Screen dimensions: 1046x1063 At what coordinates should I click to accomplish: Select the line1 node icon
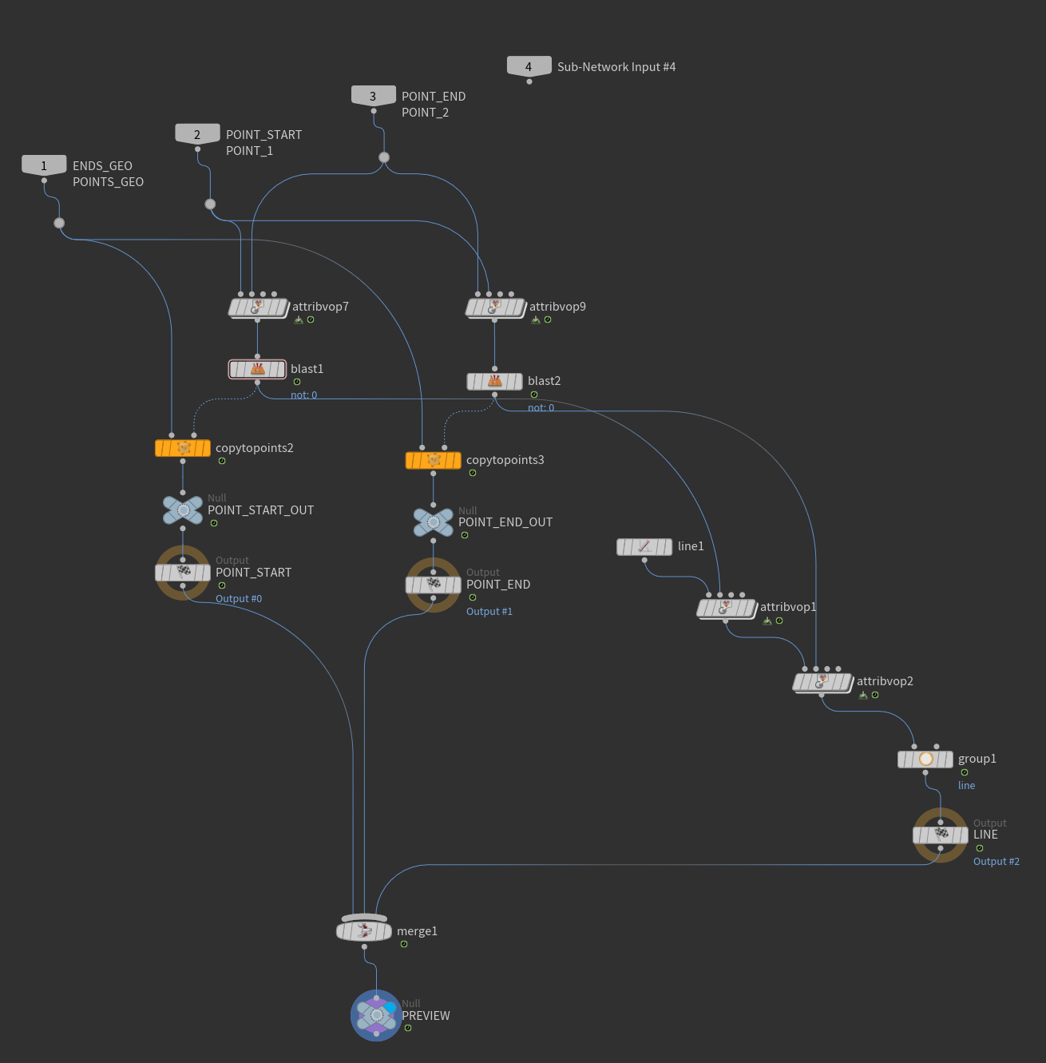pyautogui.click(x=644, y=547)
